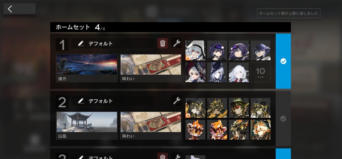Screen dimensions: 342x159
Task: Delete home set 3 with trash icon
Action: 163,156
